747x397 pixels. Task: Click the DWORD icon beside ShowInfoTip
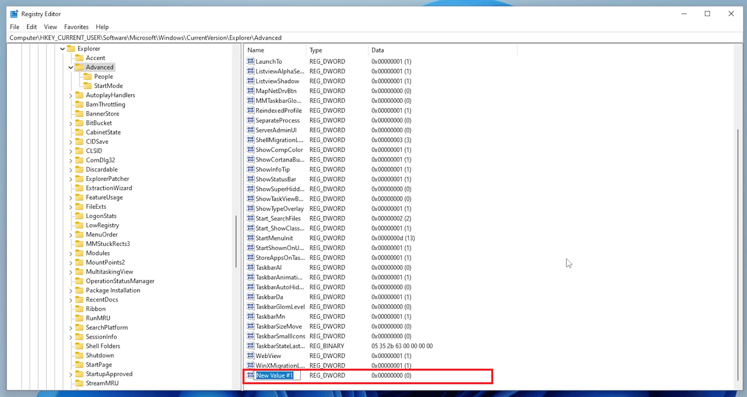coord(251,170)
